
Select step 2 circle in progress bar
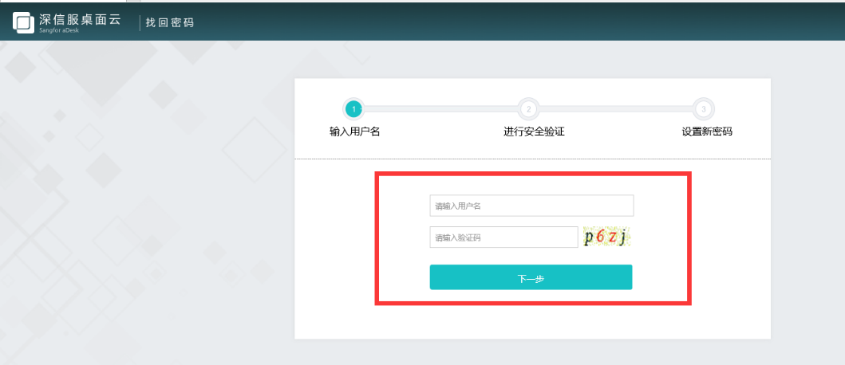click(x=529, y=109)
